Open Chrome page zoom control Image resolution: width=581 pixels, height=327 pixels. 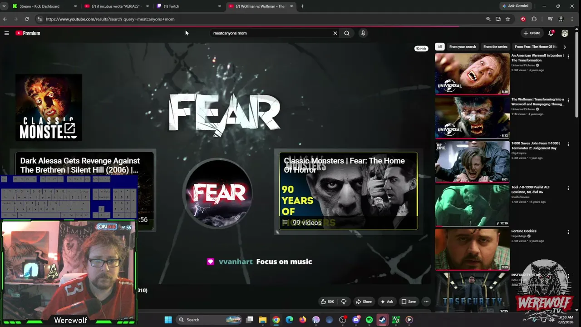[488, 19]
